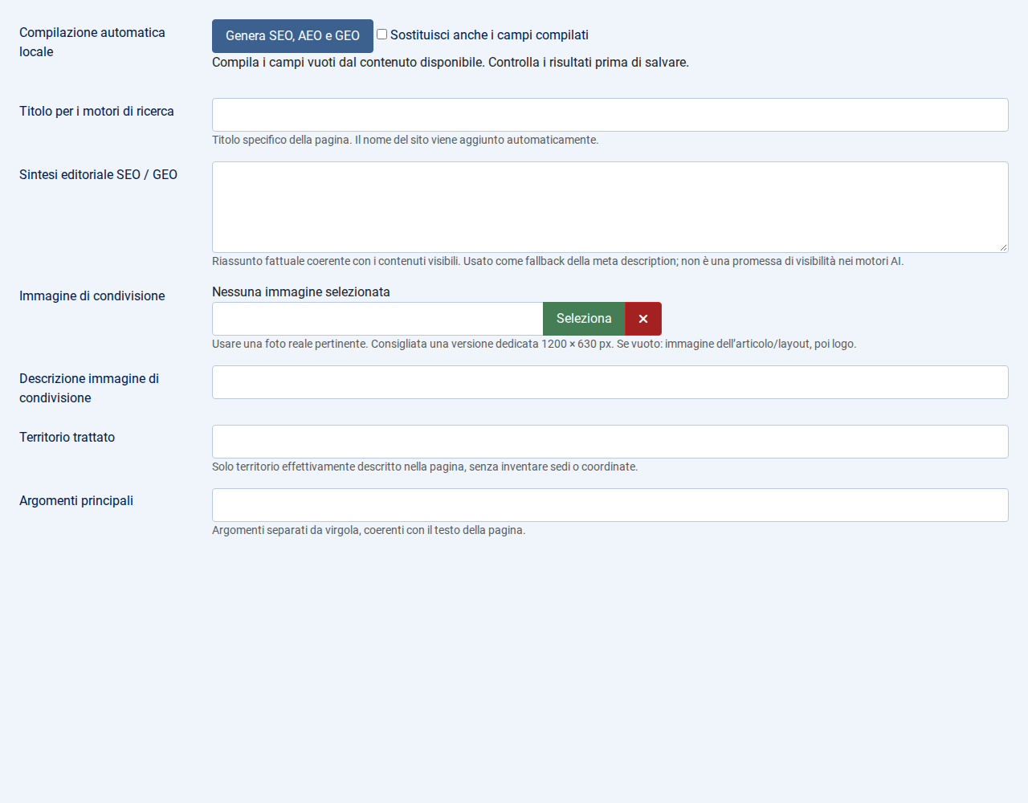Click the 'Territorio trattato' label
This screenshot has height=803, width=1028.
[x=67, y=438]
